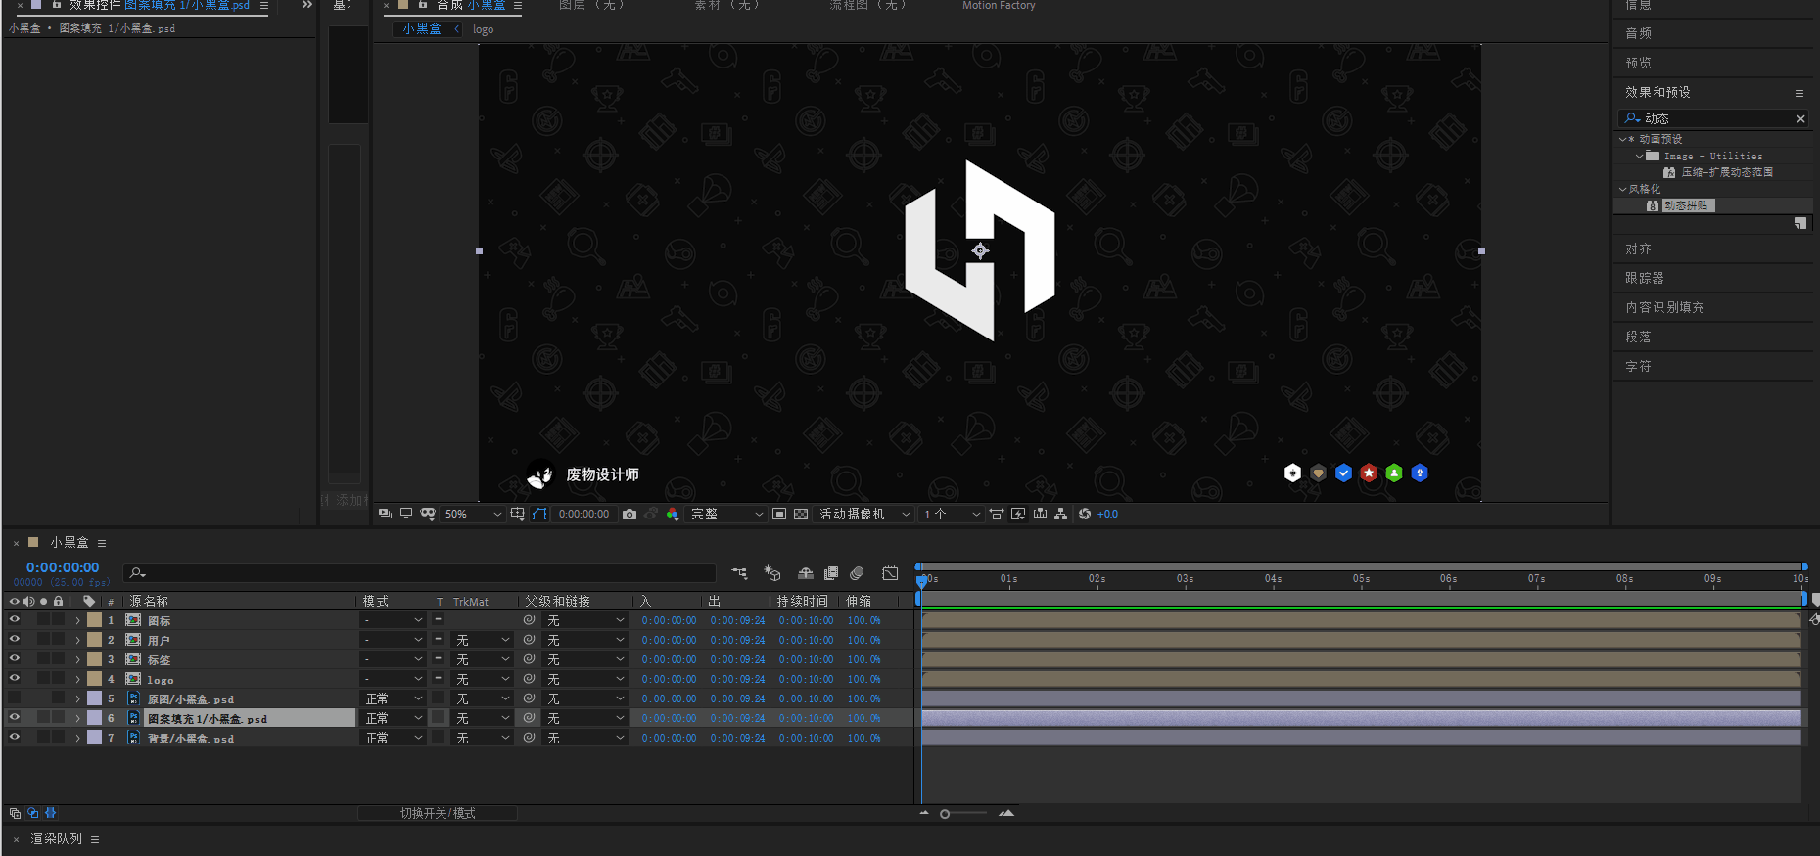This screenshot has width=1820, height=856.
Task: Open the graph editor icon in timeline
Action: 890,573
